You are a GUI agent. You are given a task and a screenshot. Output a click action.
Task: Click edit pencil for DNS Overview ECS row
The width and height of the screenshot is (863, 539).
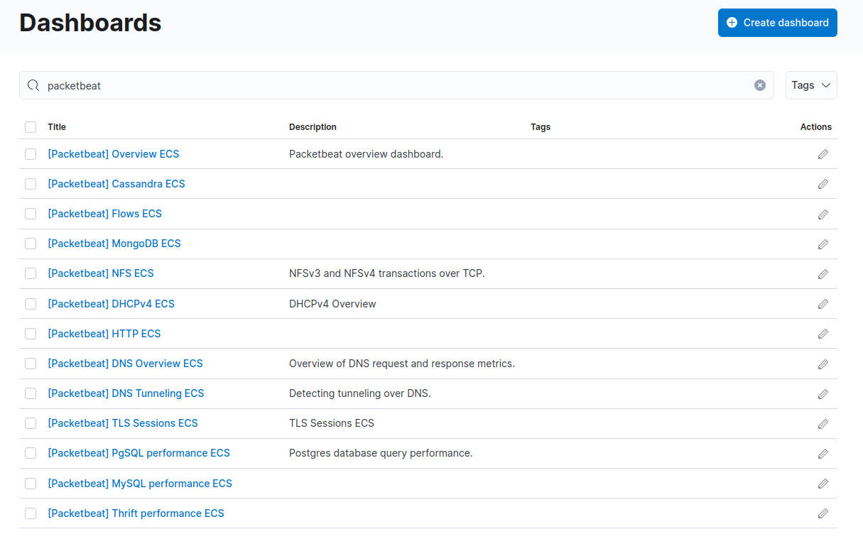click(823, 364)
